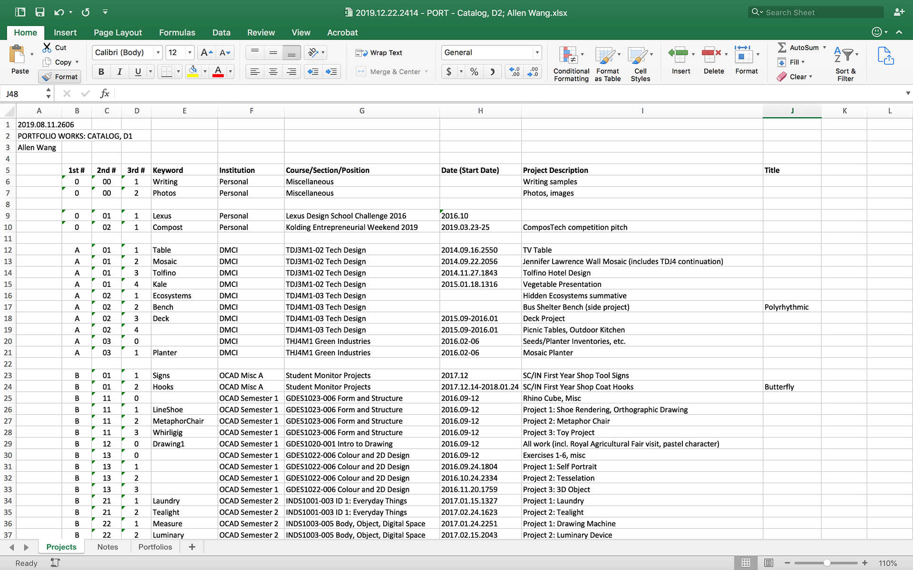
Task: Click the zoom slider handle
Action: pyautogui.click(x=827, y=563)
